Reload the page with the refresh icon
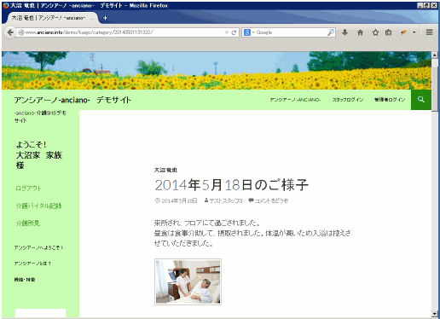This screenshot has height=319, width=440. click(x=234, y=32)
